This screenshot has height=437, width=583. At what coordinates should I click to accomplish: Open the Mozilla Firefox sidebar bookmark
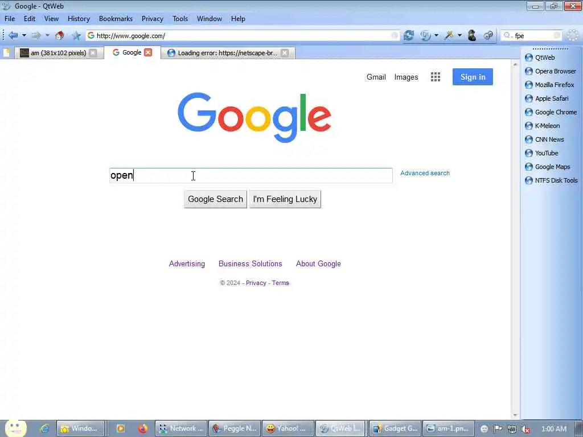click(549, 85)
